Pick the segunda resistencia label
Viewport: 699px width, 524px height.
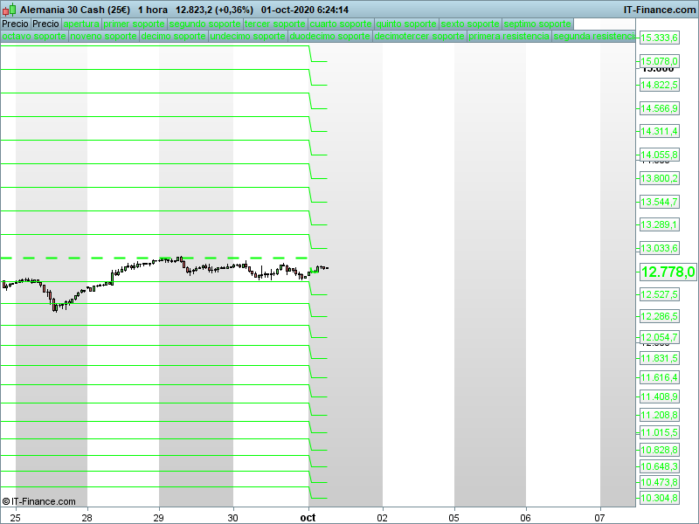coord(594,36)
